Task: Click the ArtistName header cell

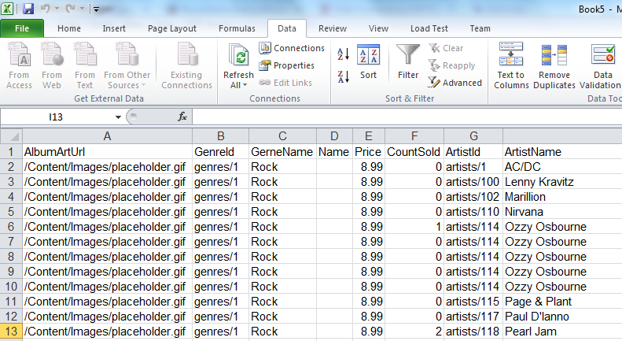Action: coord(562,152)
